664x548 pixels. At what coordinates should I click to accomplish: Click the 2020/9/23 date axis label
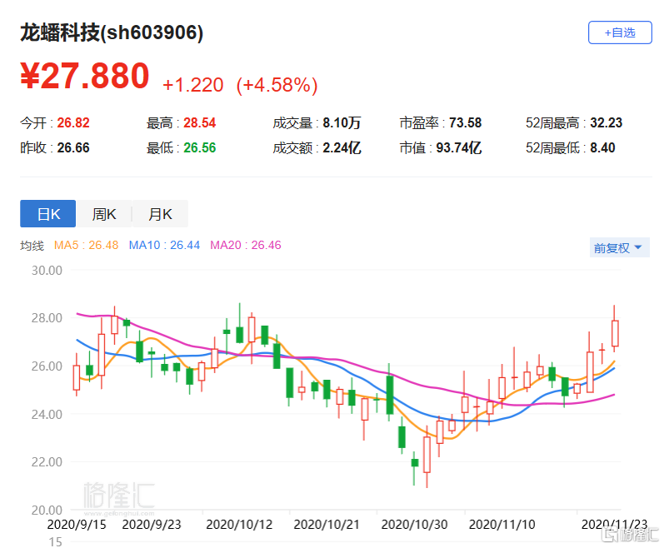(x=152, y=525)
